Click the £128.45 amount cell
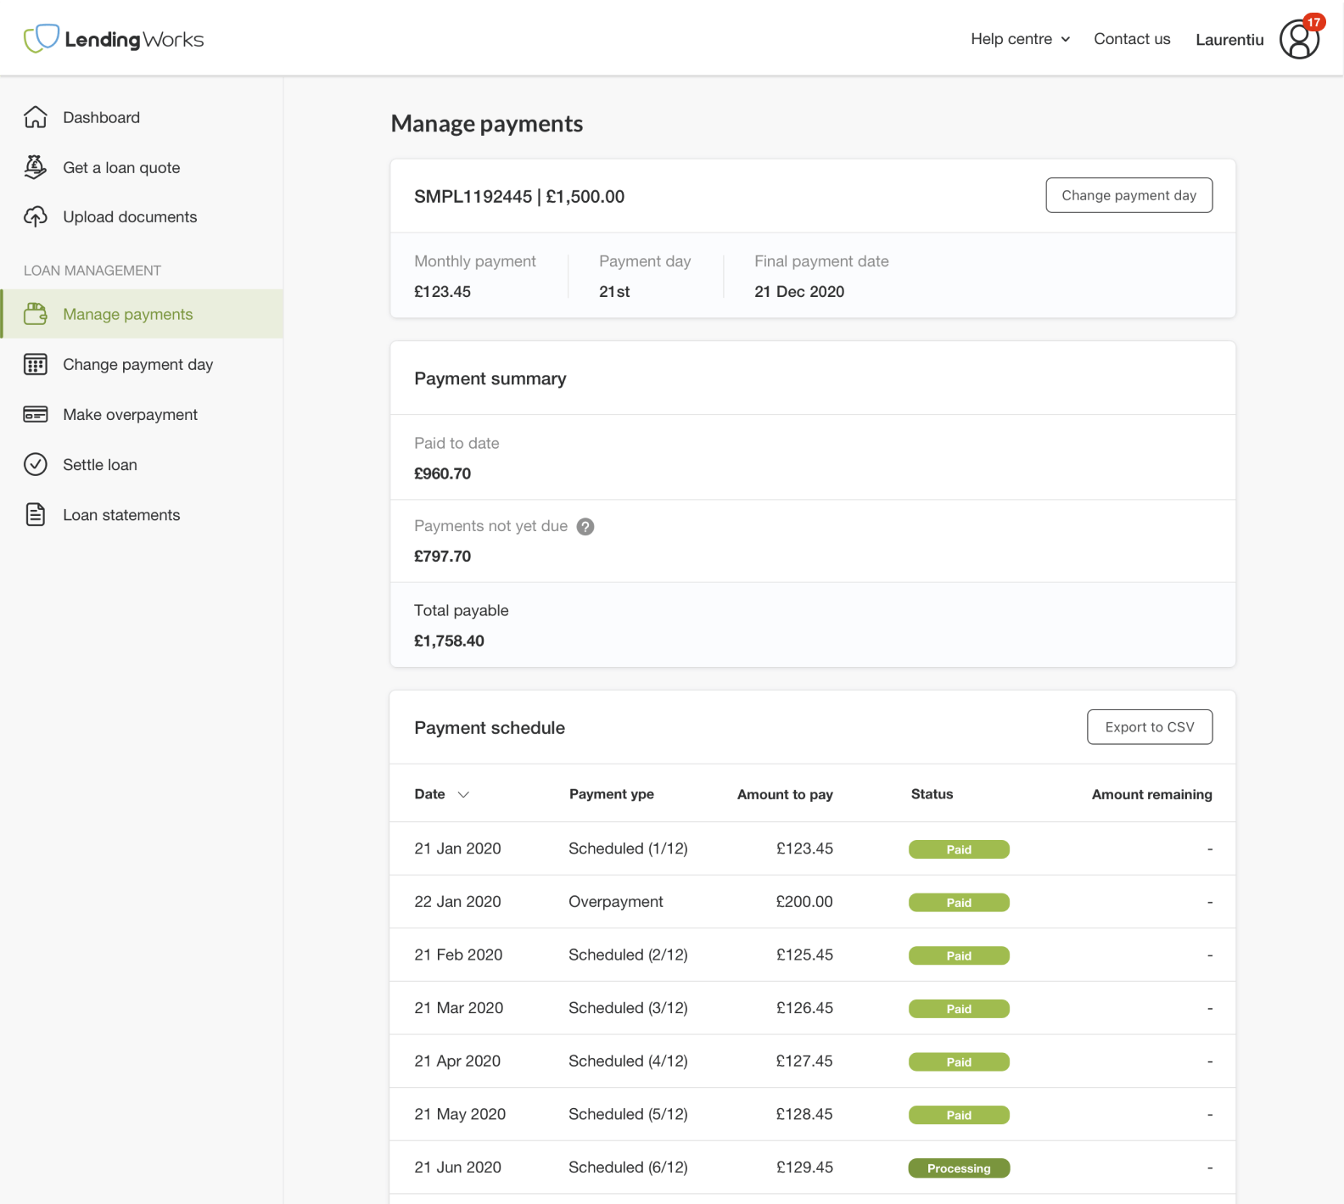The height and width of the screenshot is (1204, 1344). [804, 1114]
